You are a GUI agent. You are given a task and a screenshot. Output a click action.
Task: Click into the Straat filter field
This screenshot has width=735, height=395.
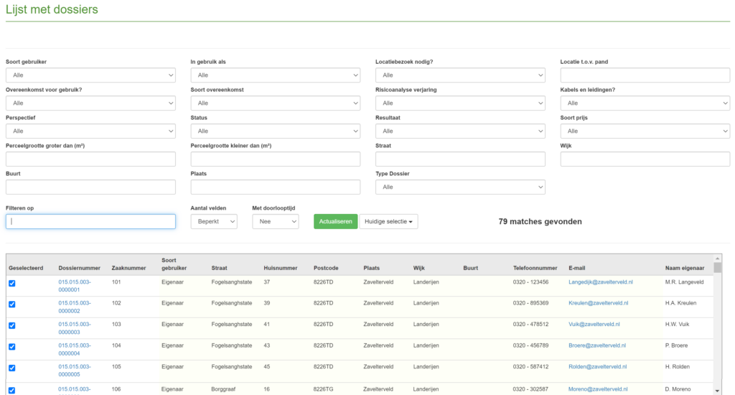(460, 159)
